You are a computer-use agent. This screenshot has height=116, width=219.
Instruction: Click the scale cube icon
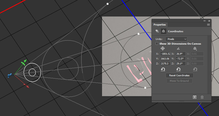pyautogui.click(x=195, y=48)
